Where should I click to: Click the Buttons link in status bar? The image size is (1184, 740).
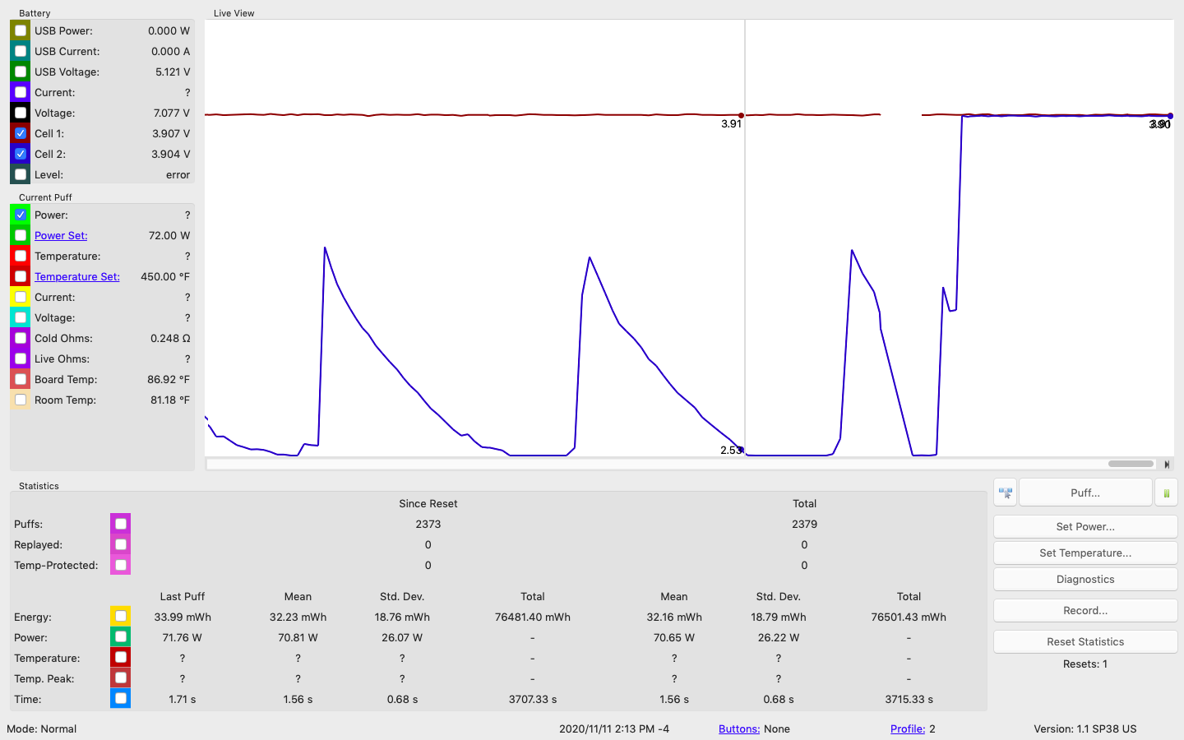point(739,728)
